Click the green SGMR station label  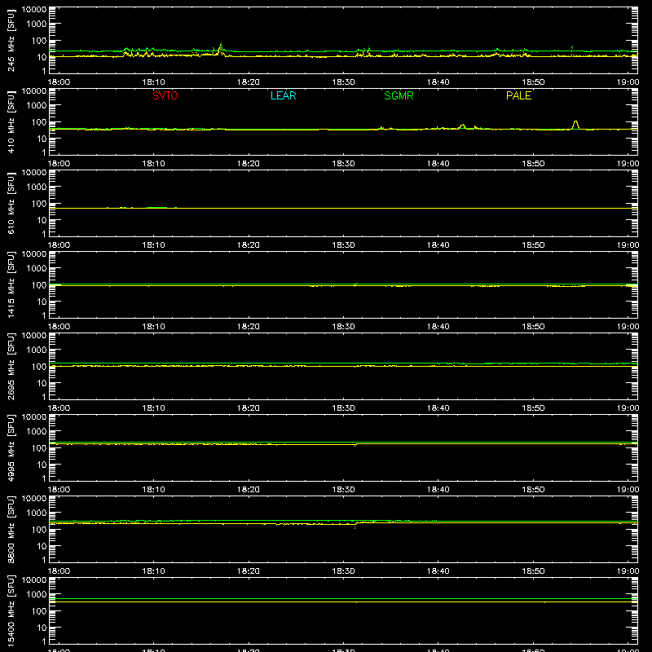(x=399, y=95)
